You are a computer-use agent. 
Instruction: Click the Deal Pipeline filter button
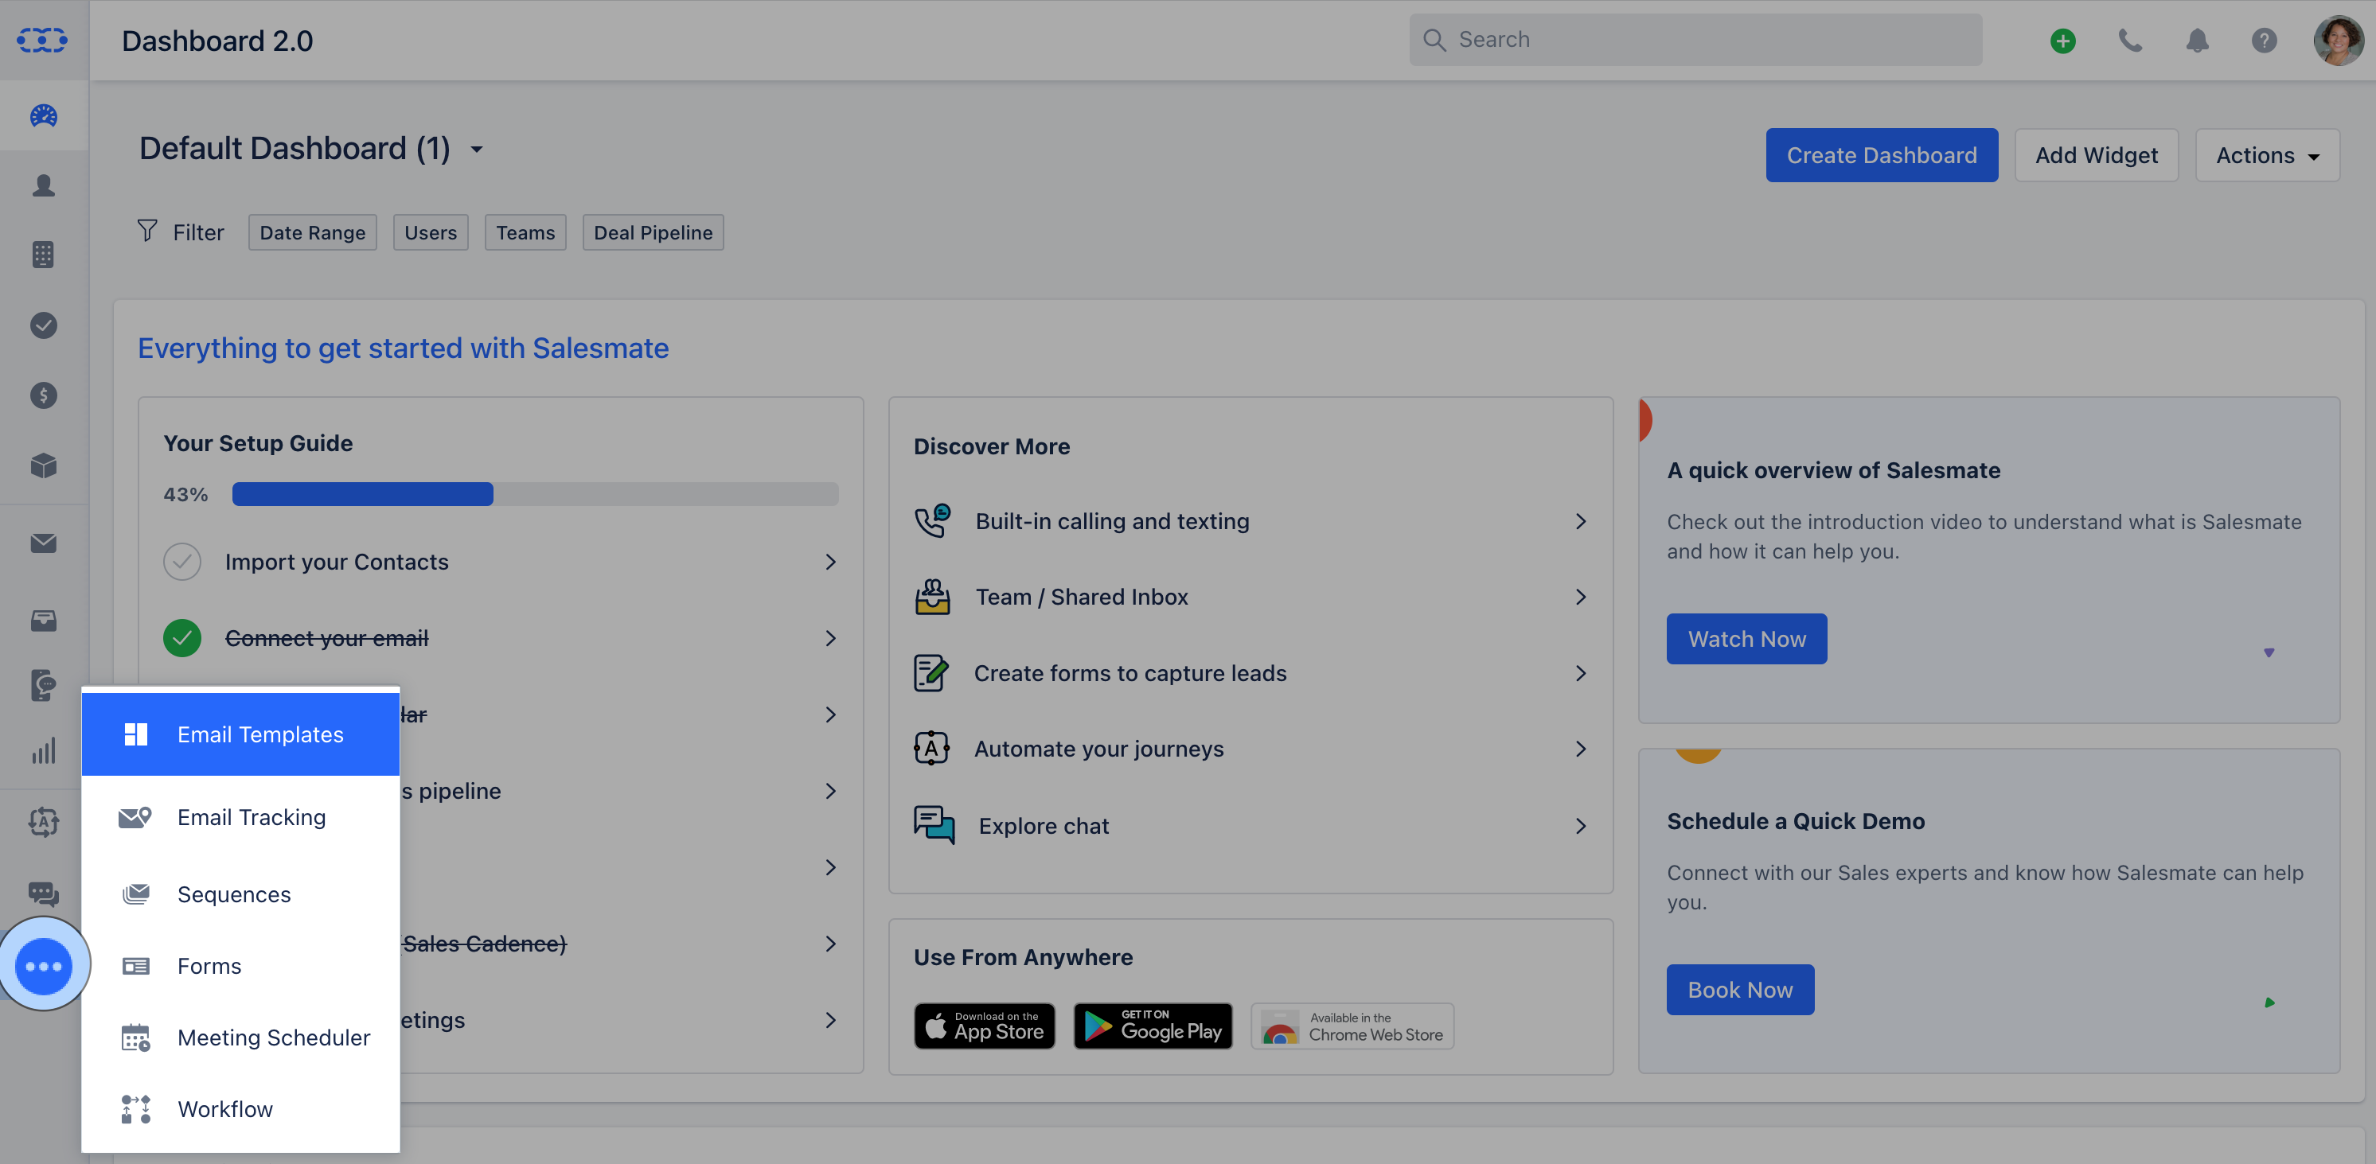tap(652, 232)
